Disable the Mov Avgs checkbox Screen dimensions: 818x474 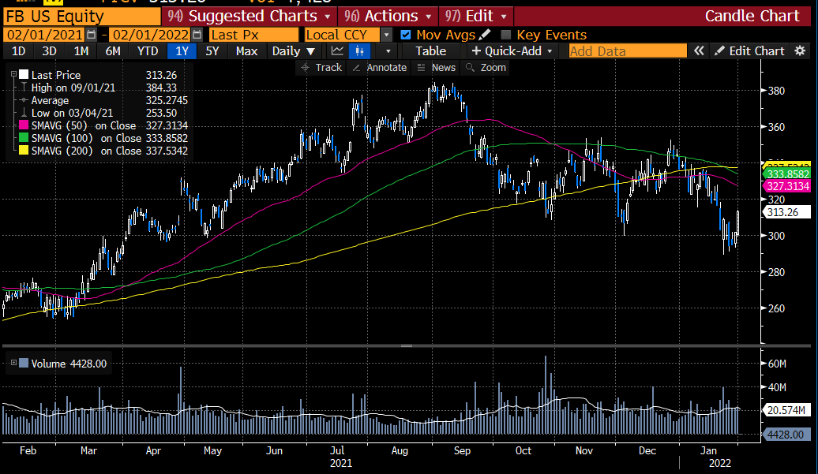point(406,35)
